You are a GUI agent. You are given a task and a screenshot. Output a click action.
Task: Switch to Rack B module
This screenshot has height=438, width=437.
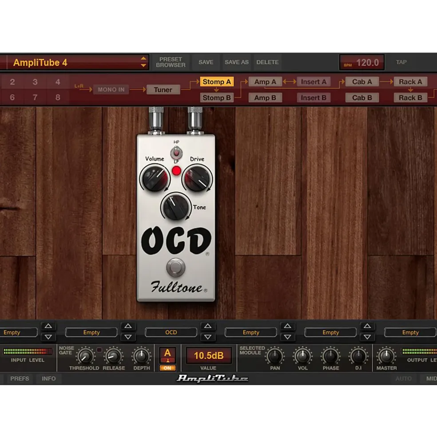click(410, 97)
